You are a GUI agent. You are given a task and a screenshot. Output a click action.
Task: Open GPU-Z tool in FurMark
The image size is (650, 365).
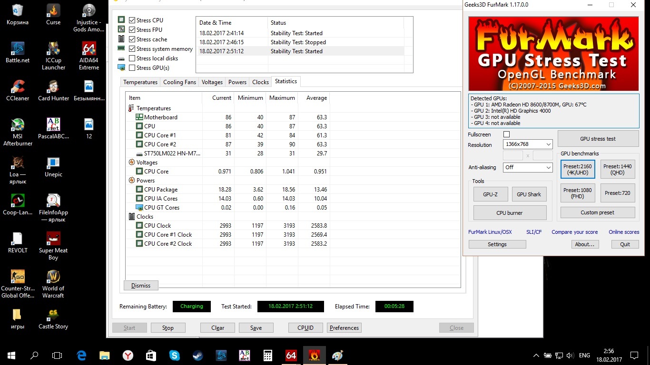point(490,194)
